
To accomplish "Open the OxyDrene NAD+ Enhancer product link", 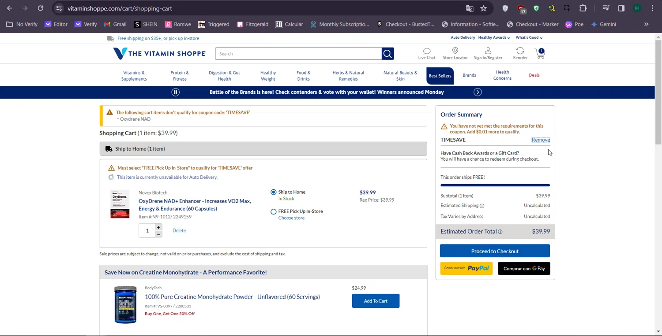I will point(195,205).
